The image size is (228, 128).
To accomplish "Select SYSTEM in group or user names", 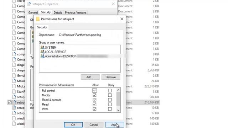I will [x=51, y=47].
